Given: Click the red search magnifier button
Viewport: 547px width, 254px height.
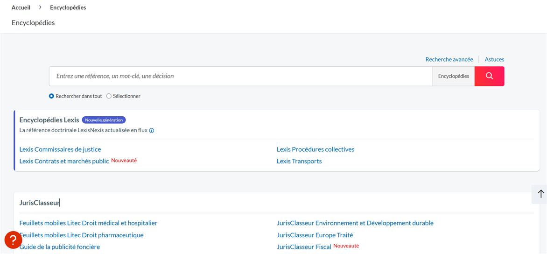Looking at the screenshot, I should point(489,76).
